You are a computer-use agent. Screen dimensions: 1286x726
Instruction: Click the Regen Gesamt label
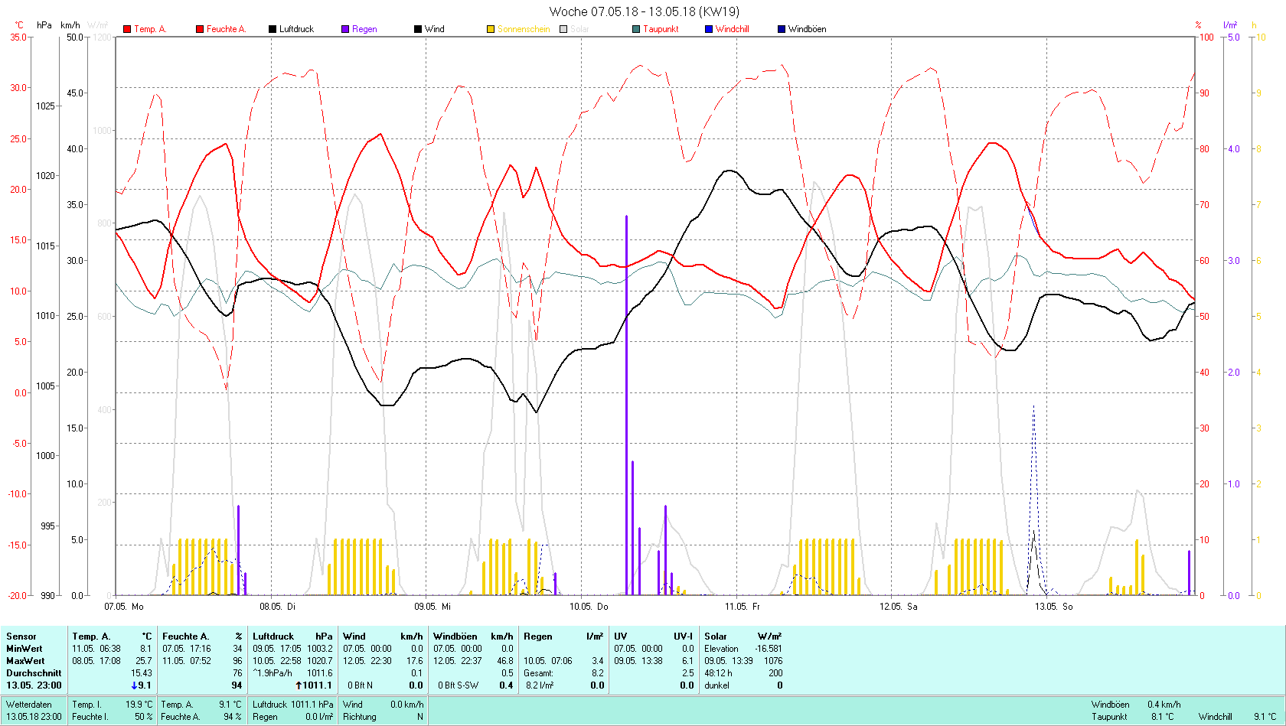point(538,673)
